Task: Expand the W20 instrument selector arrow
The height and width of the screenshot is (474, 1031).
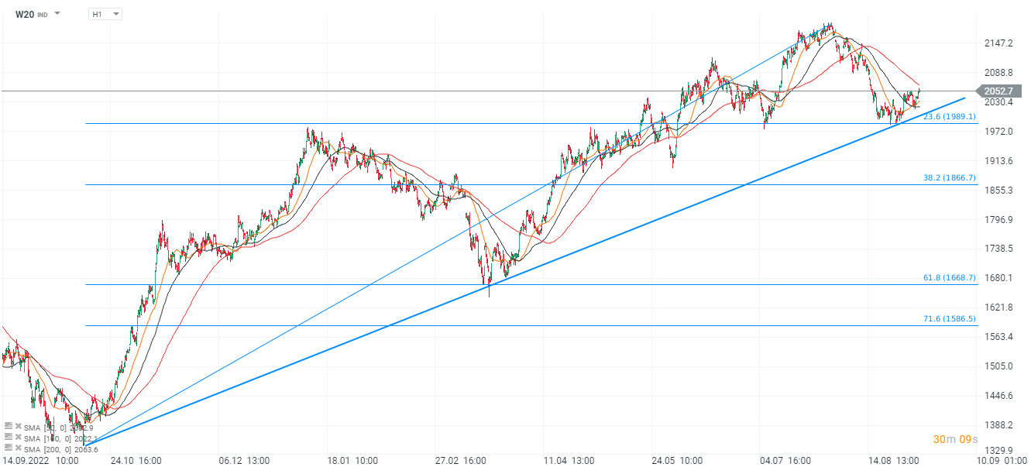Action: [x=58, y=14]
